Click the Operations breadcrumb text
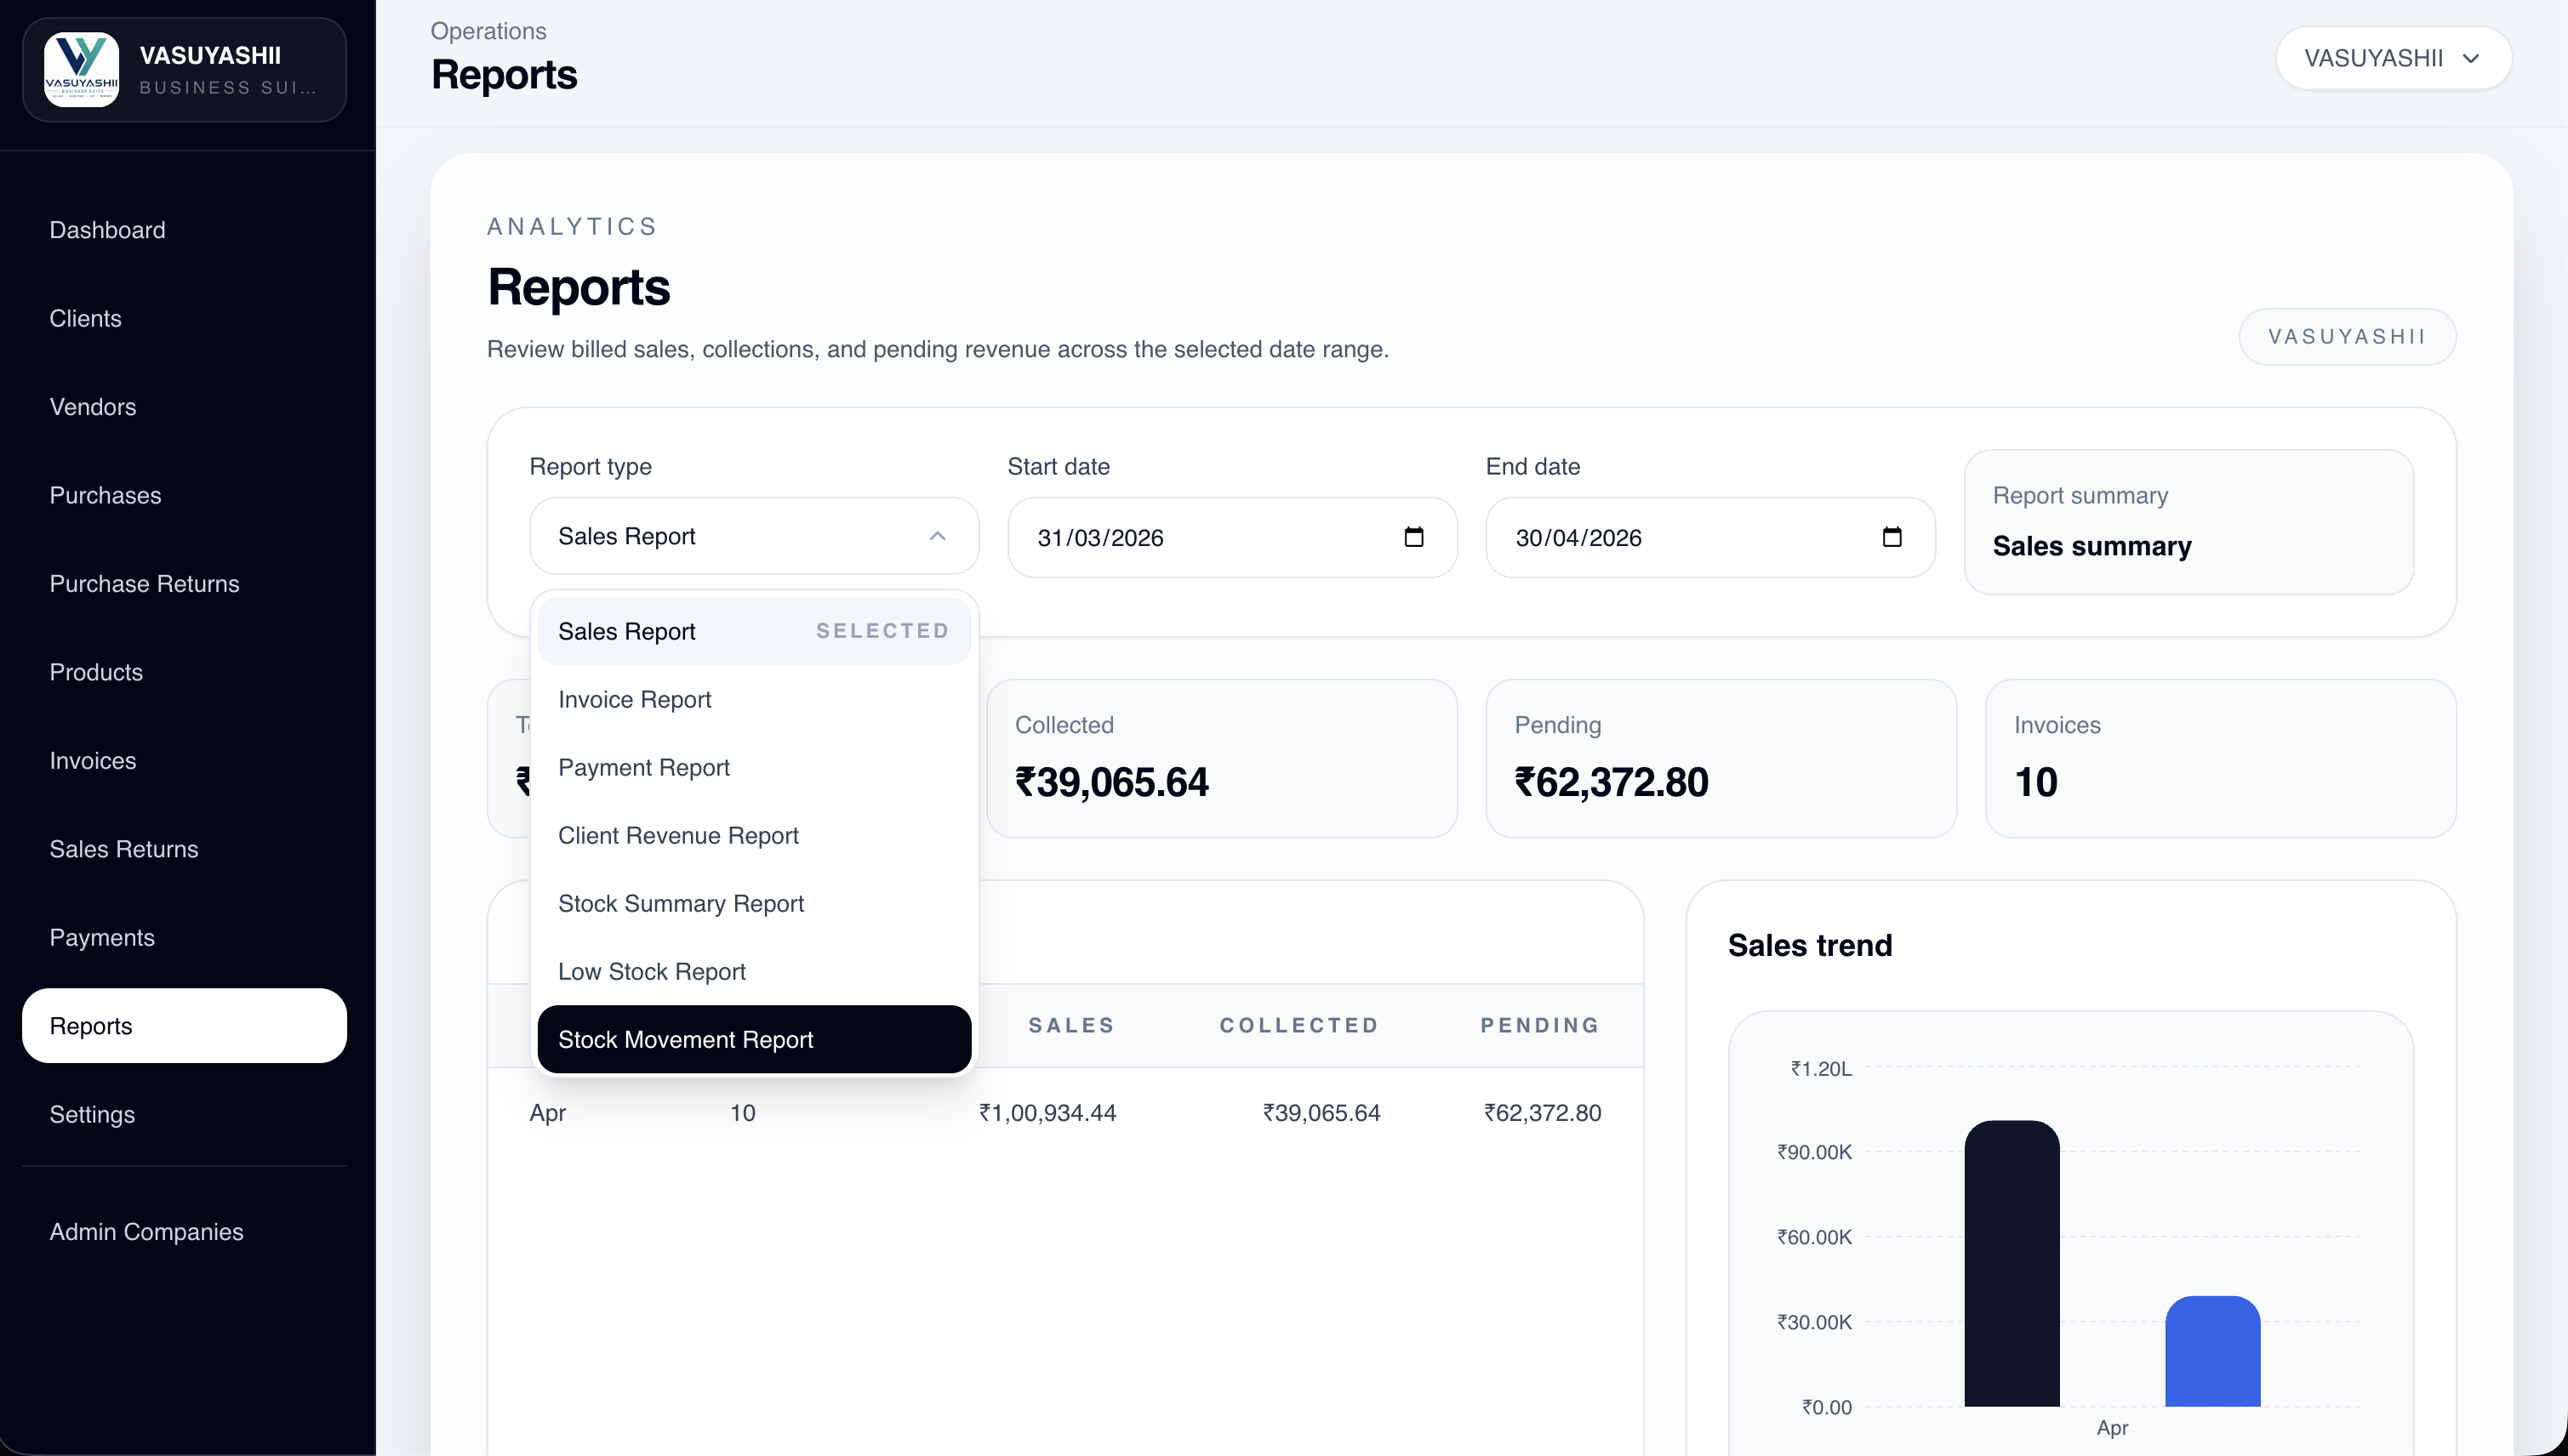The height and width of the screenshot is (1456, 2568). [488, 31]
